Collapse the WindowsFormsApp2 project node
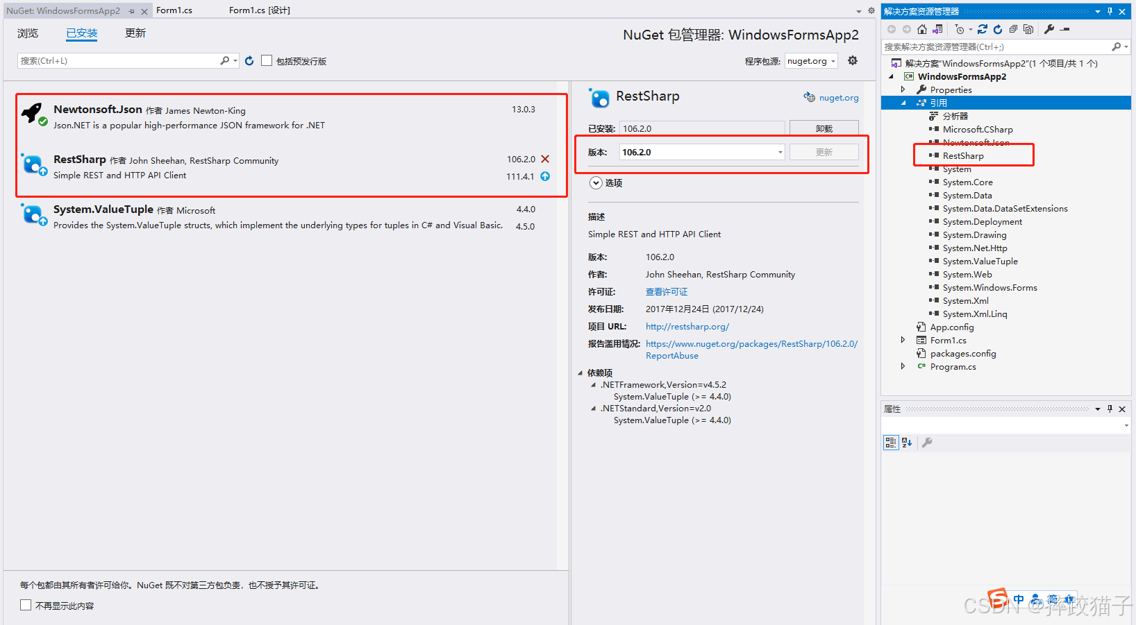This screenshot has height=625, width=1136. (891, 76)
